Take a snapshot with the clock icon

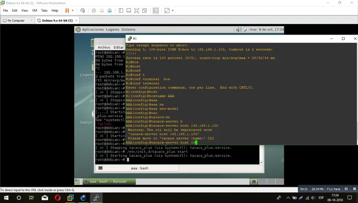pyautogui.click(x=94, y=10)
